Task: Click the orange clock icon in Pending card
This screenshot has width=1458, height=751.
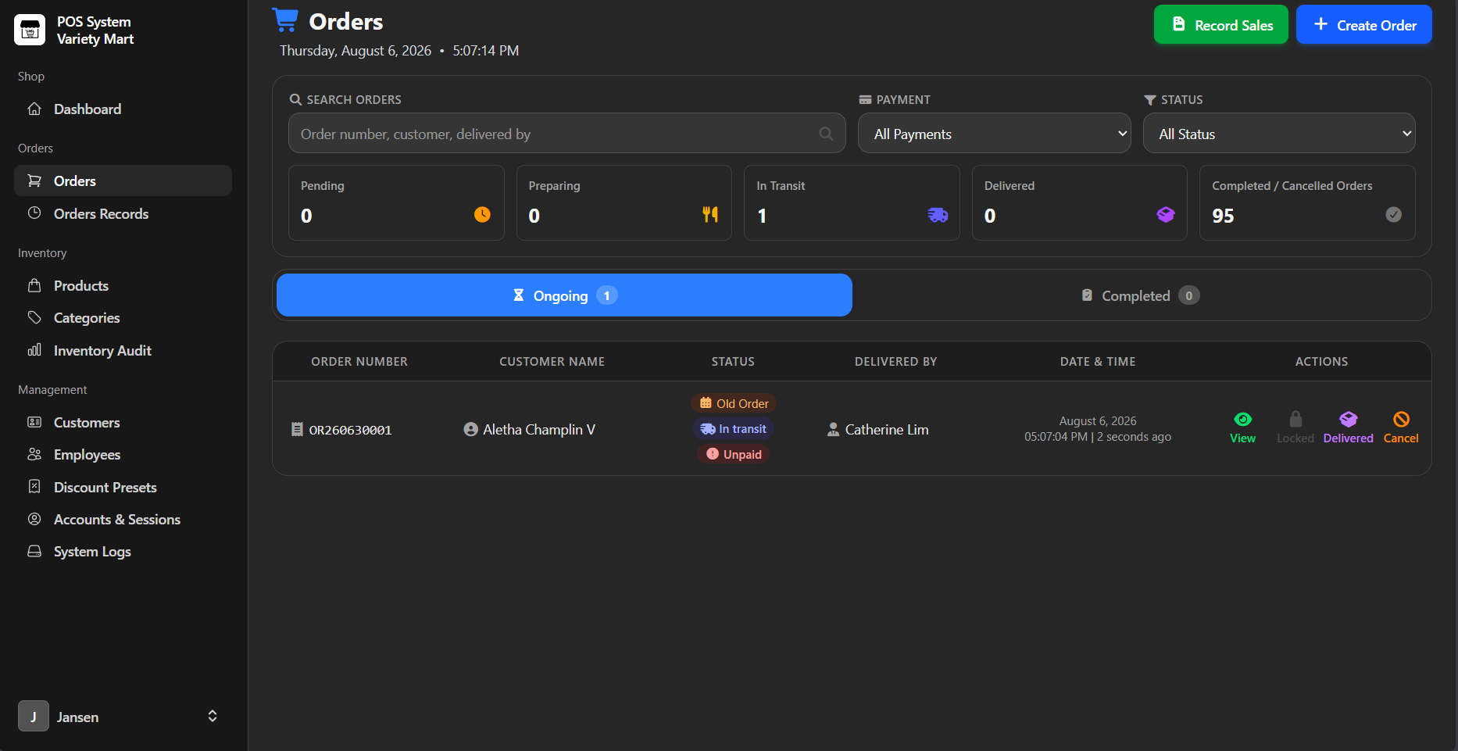Action: click(482, 214)
